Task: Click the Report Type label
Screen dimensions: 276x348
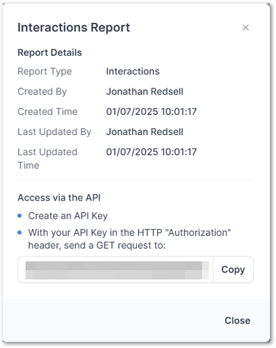Action: [44, 72]
